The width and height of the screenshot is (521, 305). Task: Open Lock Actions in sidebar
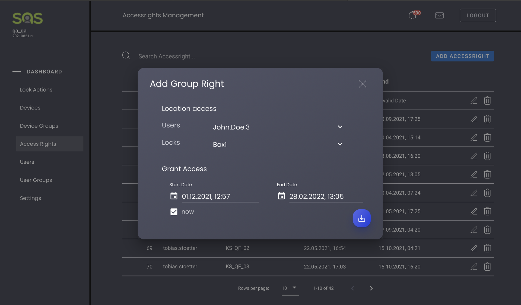click(36, 90)
